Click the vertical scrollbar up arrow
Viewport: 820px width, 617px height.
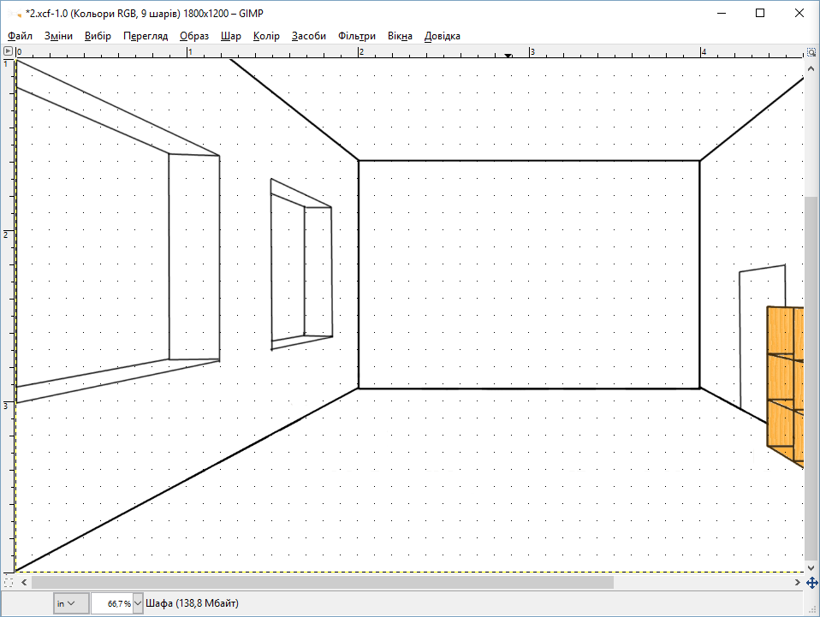(x=811, y=68)
